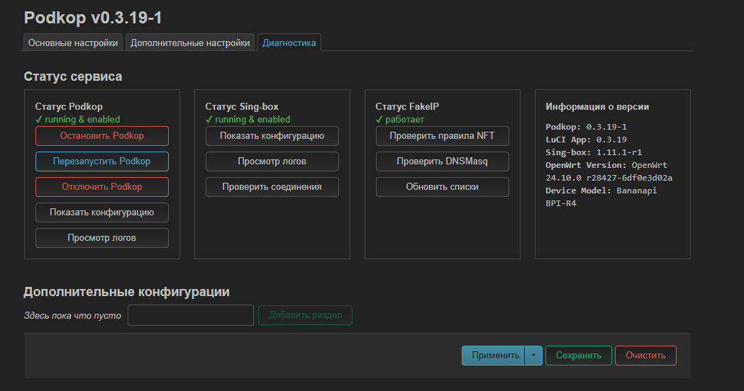Click the Остановить Podkop button
The image size is (744, 391).
(102, 136)
